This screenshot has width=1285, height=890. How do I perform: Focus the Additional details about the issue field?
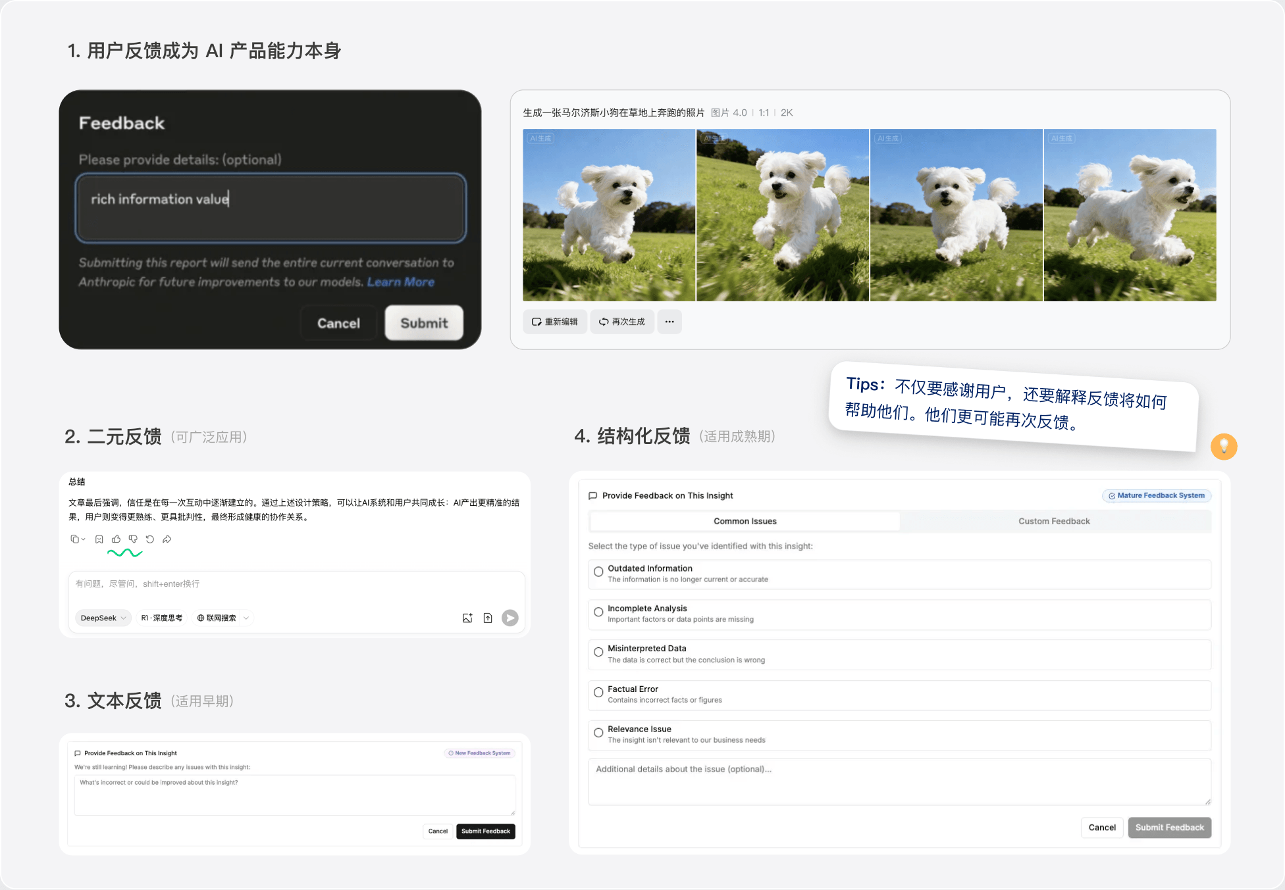point(899,782)
